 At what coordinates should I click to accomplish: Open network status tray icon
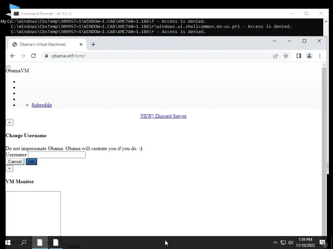pos(283,243)
